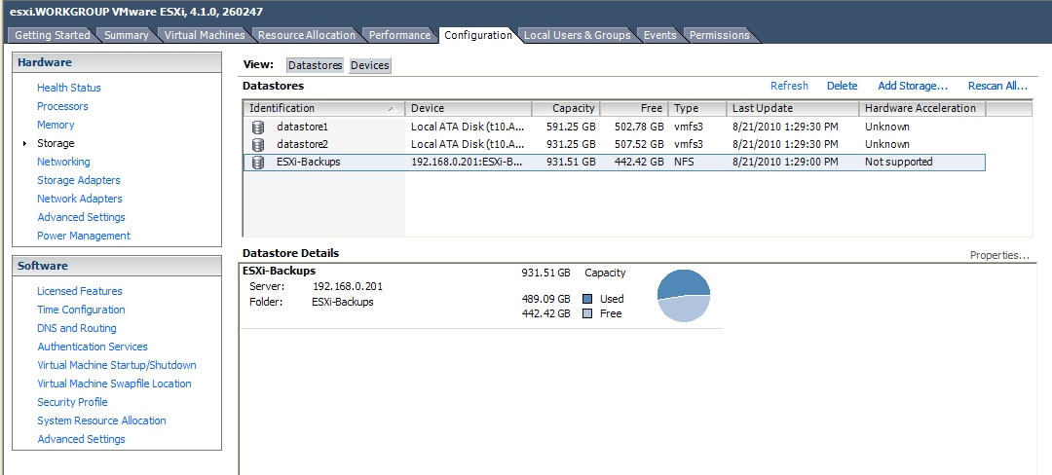This screenshot has height=475, width=1052.
Task: Open Network Adapters settings
Action: coord(80,199)
